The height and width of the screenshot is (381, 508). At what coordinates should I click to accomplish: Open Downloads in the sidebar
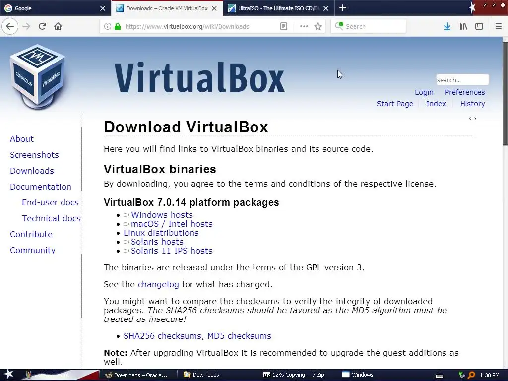pyautogui.click(x=32, y=171)
